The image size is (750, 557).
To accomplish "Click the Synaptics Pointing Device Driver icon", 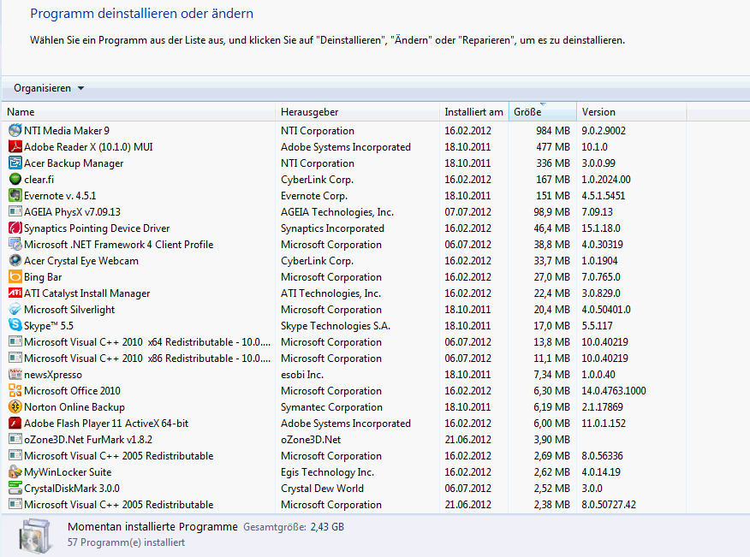I will pos(15,228).
